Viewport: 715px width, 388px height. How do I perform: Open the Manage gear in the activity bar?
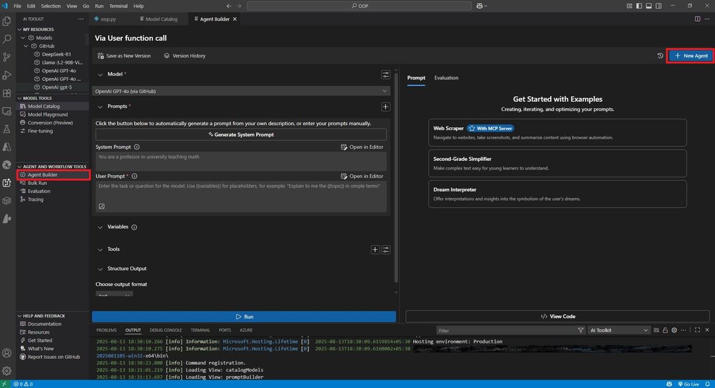pyautogui.click(x=7, y=371)
